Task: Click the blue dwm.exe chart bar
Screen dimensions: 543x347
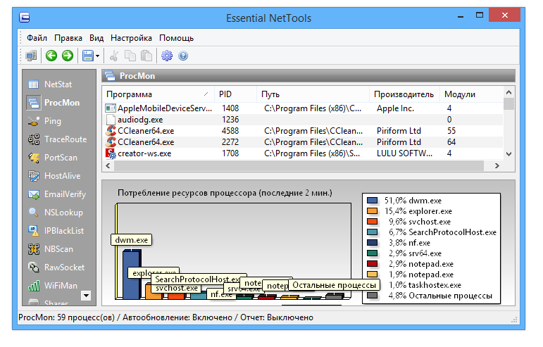Action: pos(132,275)
